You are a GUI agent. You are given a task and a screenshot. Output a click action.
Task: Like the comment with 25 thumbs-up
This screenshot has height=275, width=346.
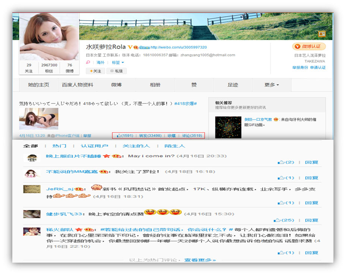point(284,220)
